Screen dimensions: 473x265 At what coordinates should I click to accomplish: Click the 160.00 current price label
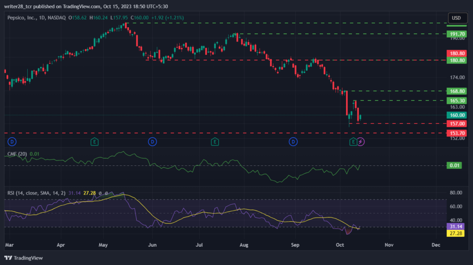point(457,115)
